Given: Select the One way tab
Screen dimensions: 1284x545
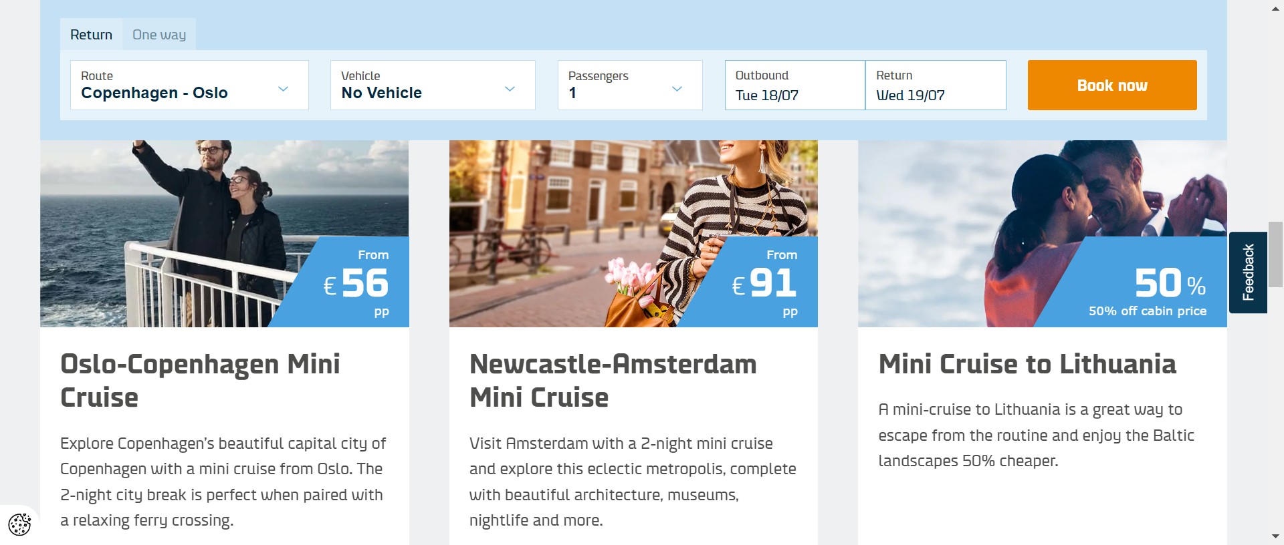Looking at the screenshot, I should (159, 35).
